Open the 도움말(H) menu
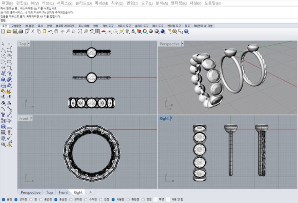The width and height of the screenshot is (298, 203). point(213,3)
